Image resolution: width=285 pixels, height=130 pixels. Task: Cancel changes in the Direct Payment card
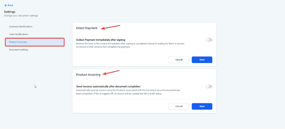(x=179, y=60)
